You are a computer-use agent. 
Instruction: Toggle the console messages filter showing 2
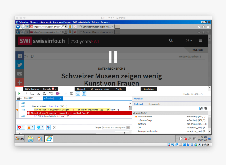pyautogui.click(x=40, y=127)
